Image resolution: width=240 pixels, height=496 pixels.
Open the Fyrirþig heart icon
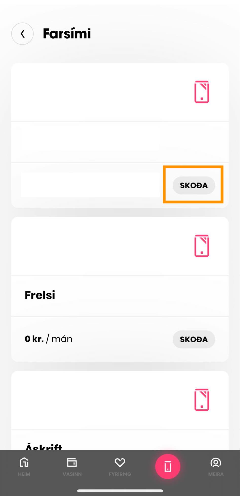(120, 463)
